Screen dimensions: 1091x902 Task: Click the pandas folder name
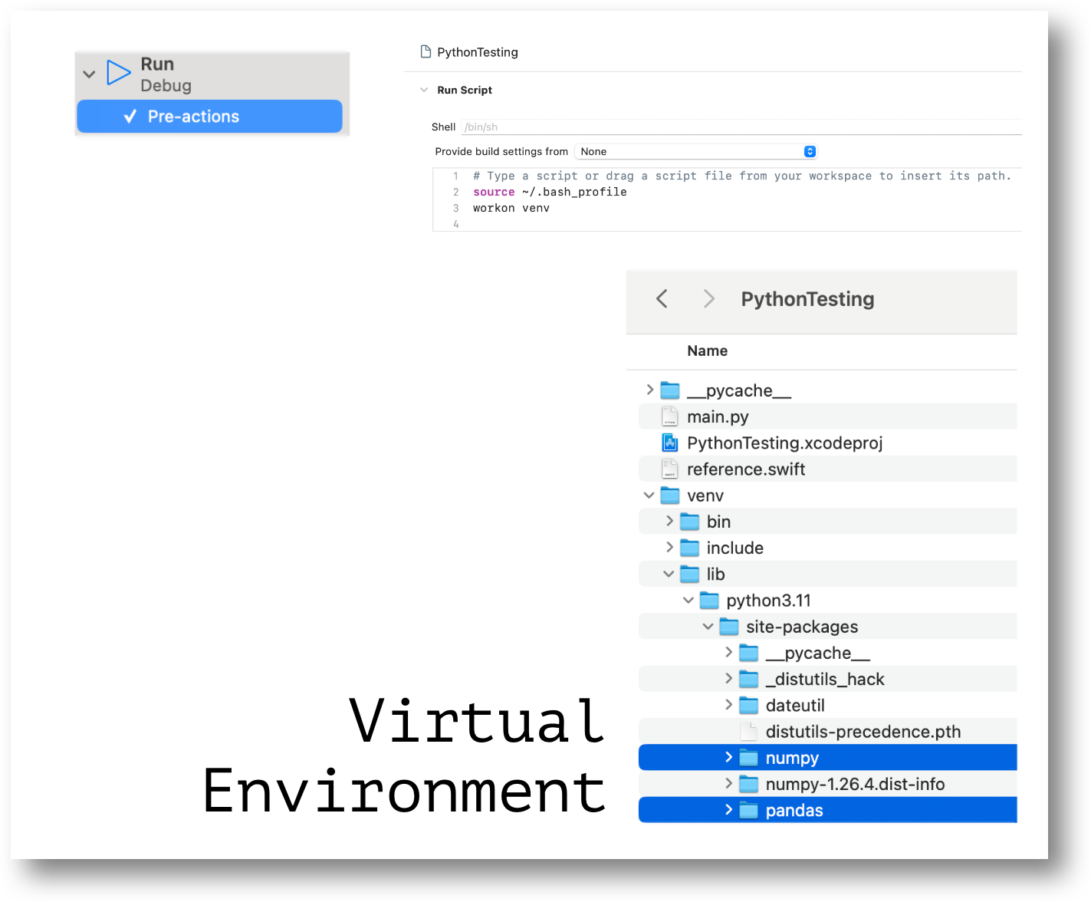pyautogui.click(x=794, y=810)
